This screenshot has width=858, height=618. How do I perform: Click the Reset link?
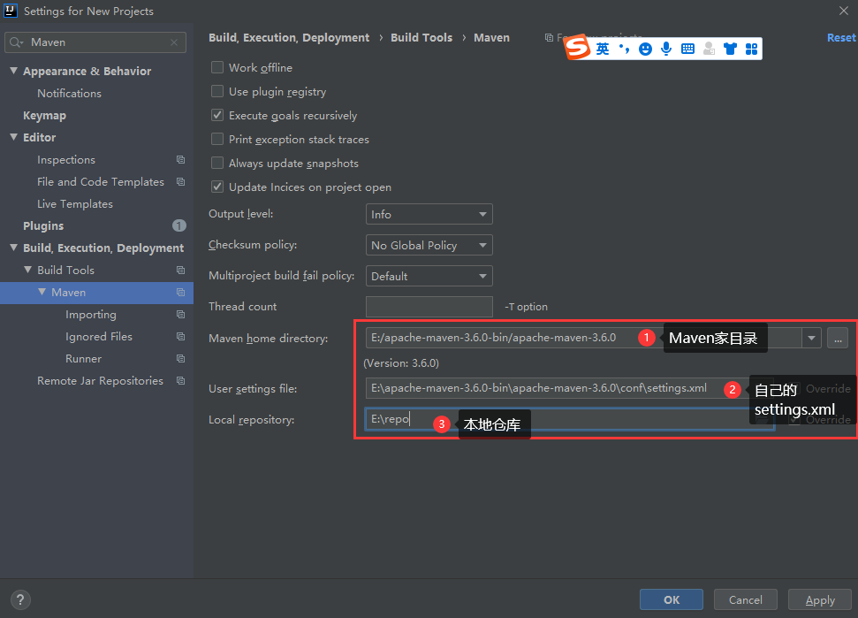coord(841,37)
